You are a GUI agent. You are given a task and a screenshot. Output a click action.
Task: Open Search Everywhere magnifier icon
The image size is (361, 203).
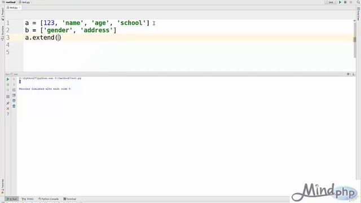(358, 2)
